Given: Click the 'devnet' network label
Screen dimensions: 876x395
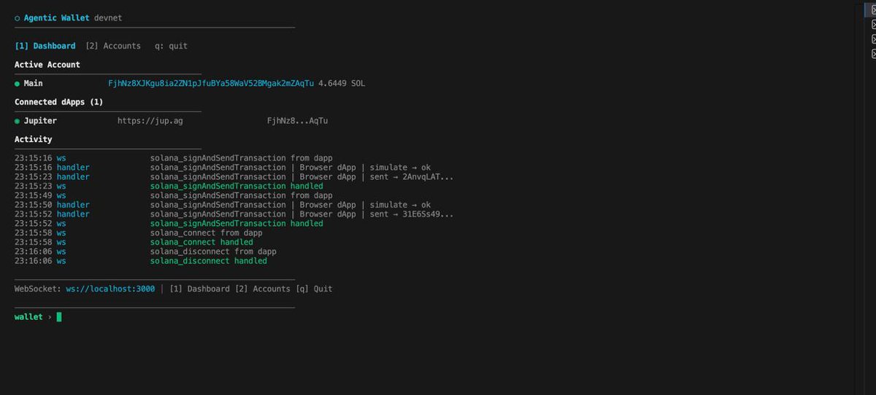Looking at the screenshot, I should [109, 17].
